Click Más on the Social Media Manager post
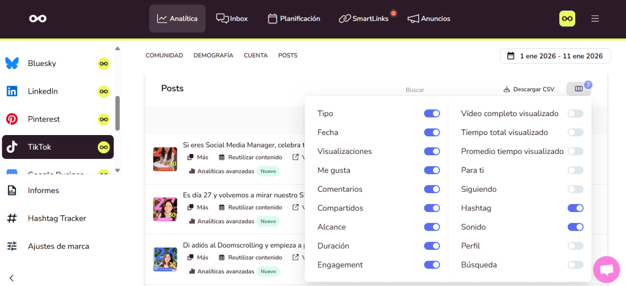 (198, 157)
